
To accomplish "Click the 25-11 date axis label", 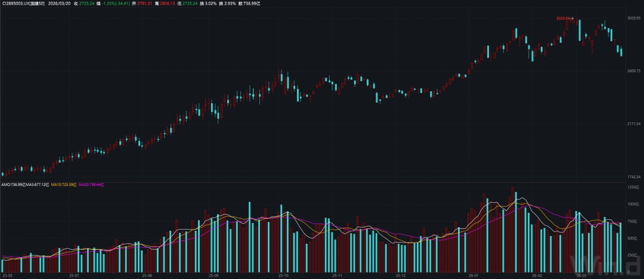I will coord(338,275).
